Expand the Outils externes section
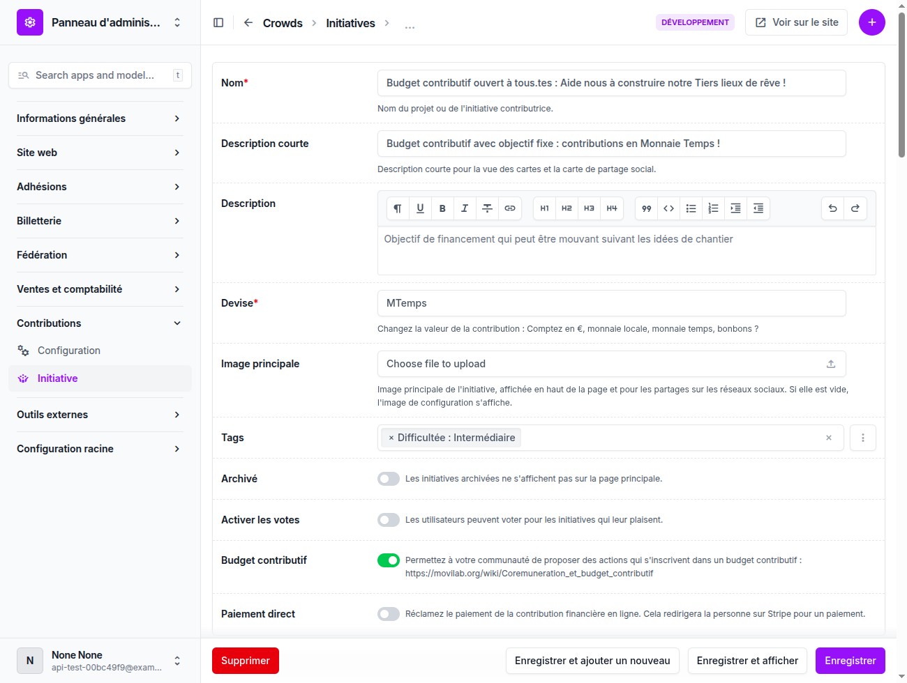Viewport: 907px width, 683px height. click(100, 415)
